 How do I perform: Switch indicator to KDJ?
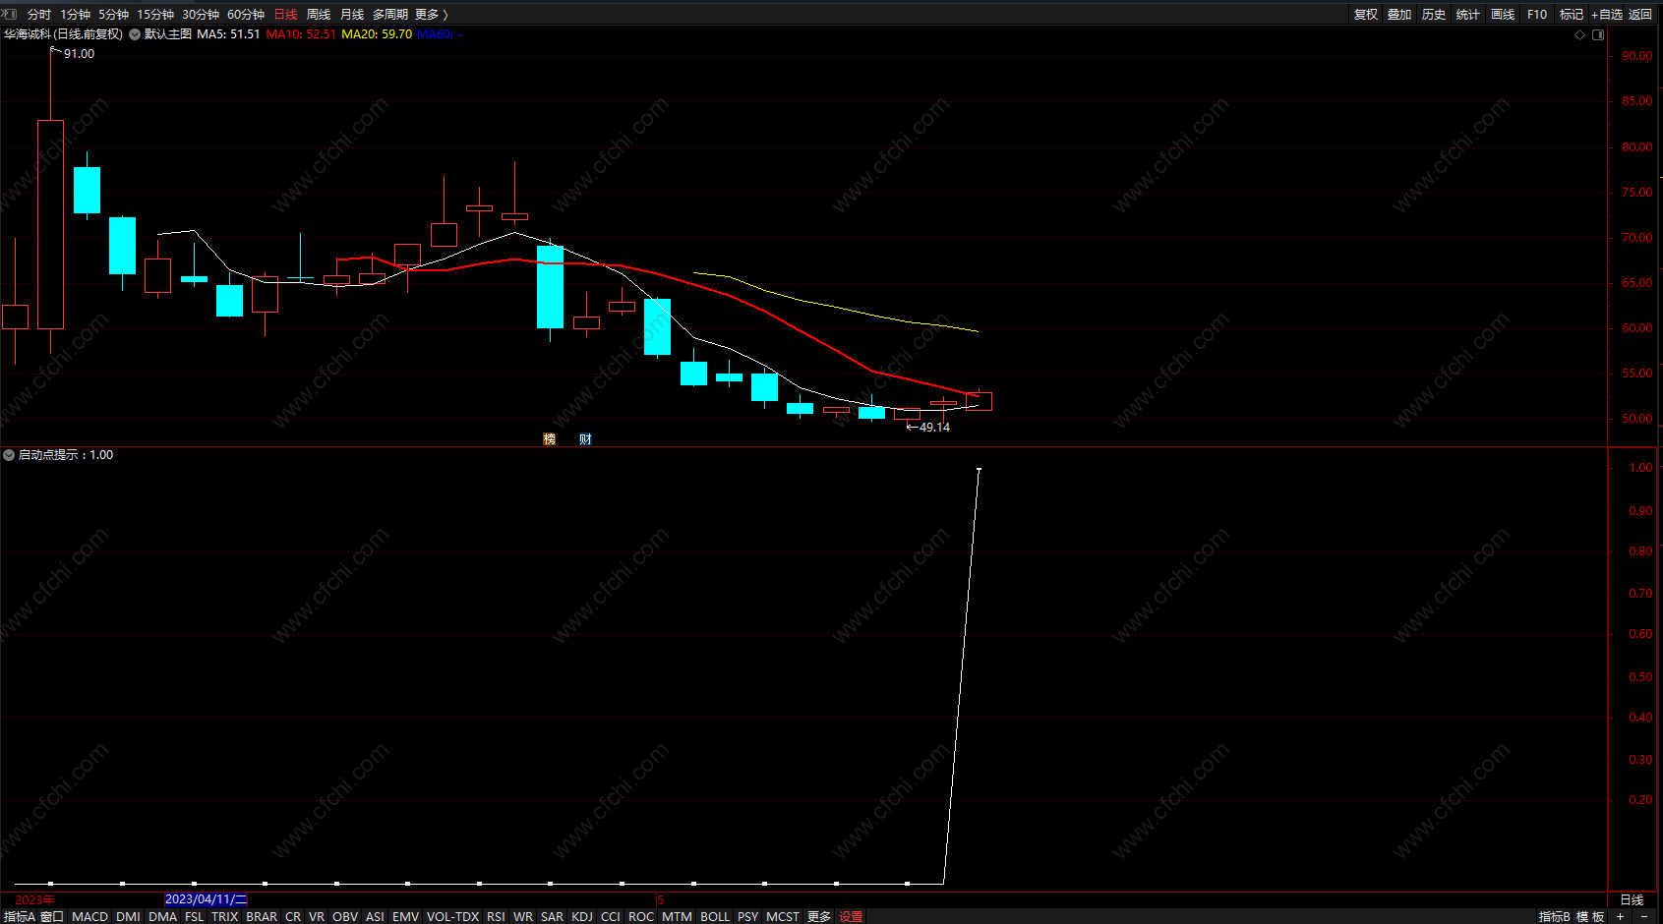pyautogui.click(x=582, y=916)
